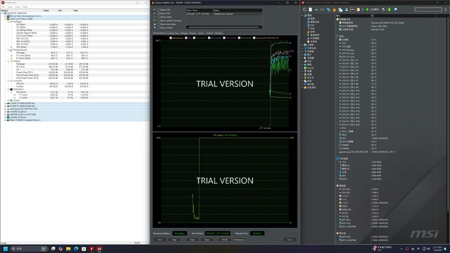
Task: Click the memory module icon in AIDA64 toolbar
Action: [x=322, y=9]
